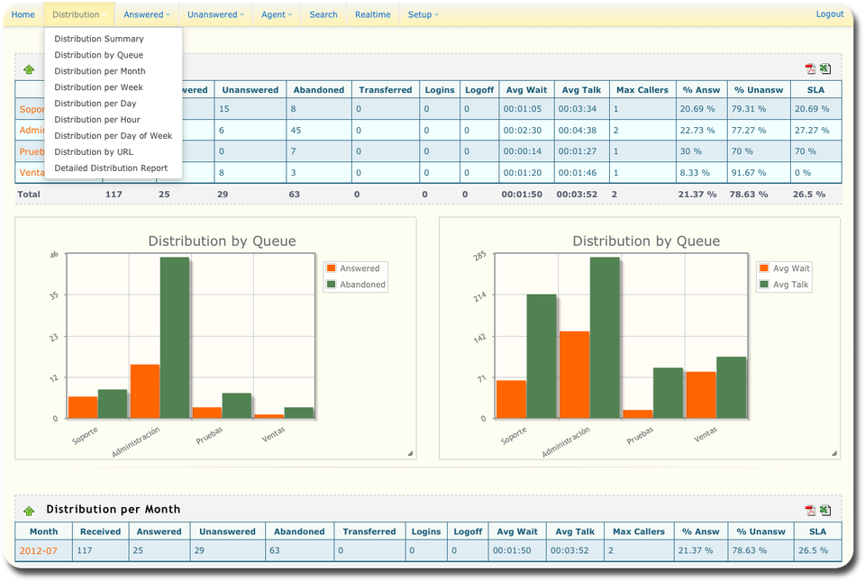
Task: Click green Soporte bar in right chart
Action: click(542, 356)
